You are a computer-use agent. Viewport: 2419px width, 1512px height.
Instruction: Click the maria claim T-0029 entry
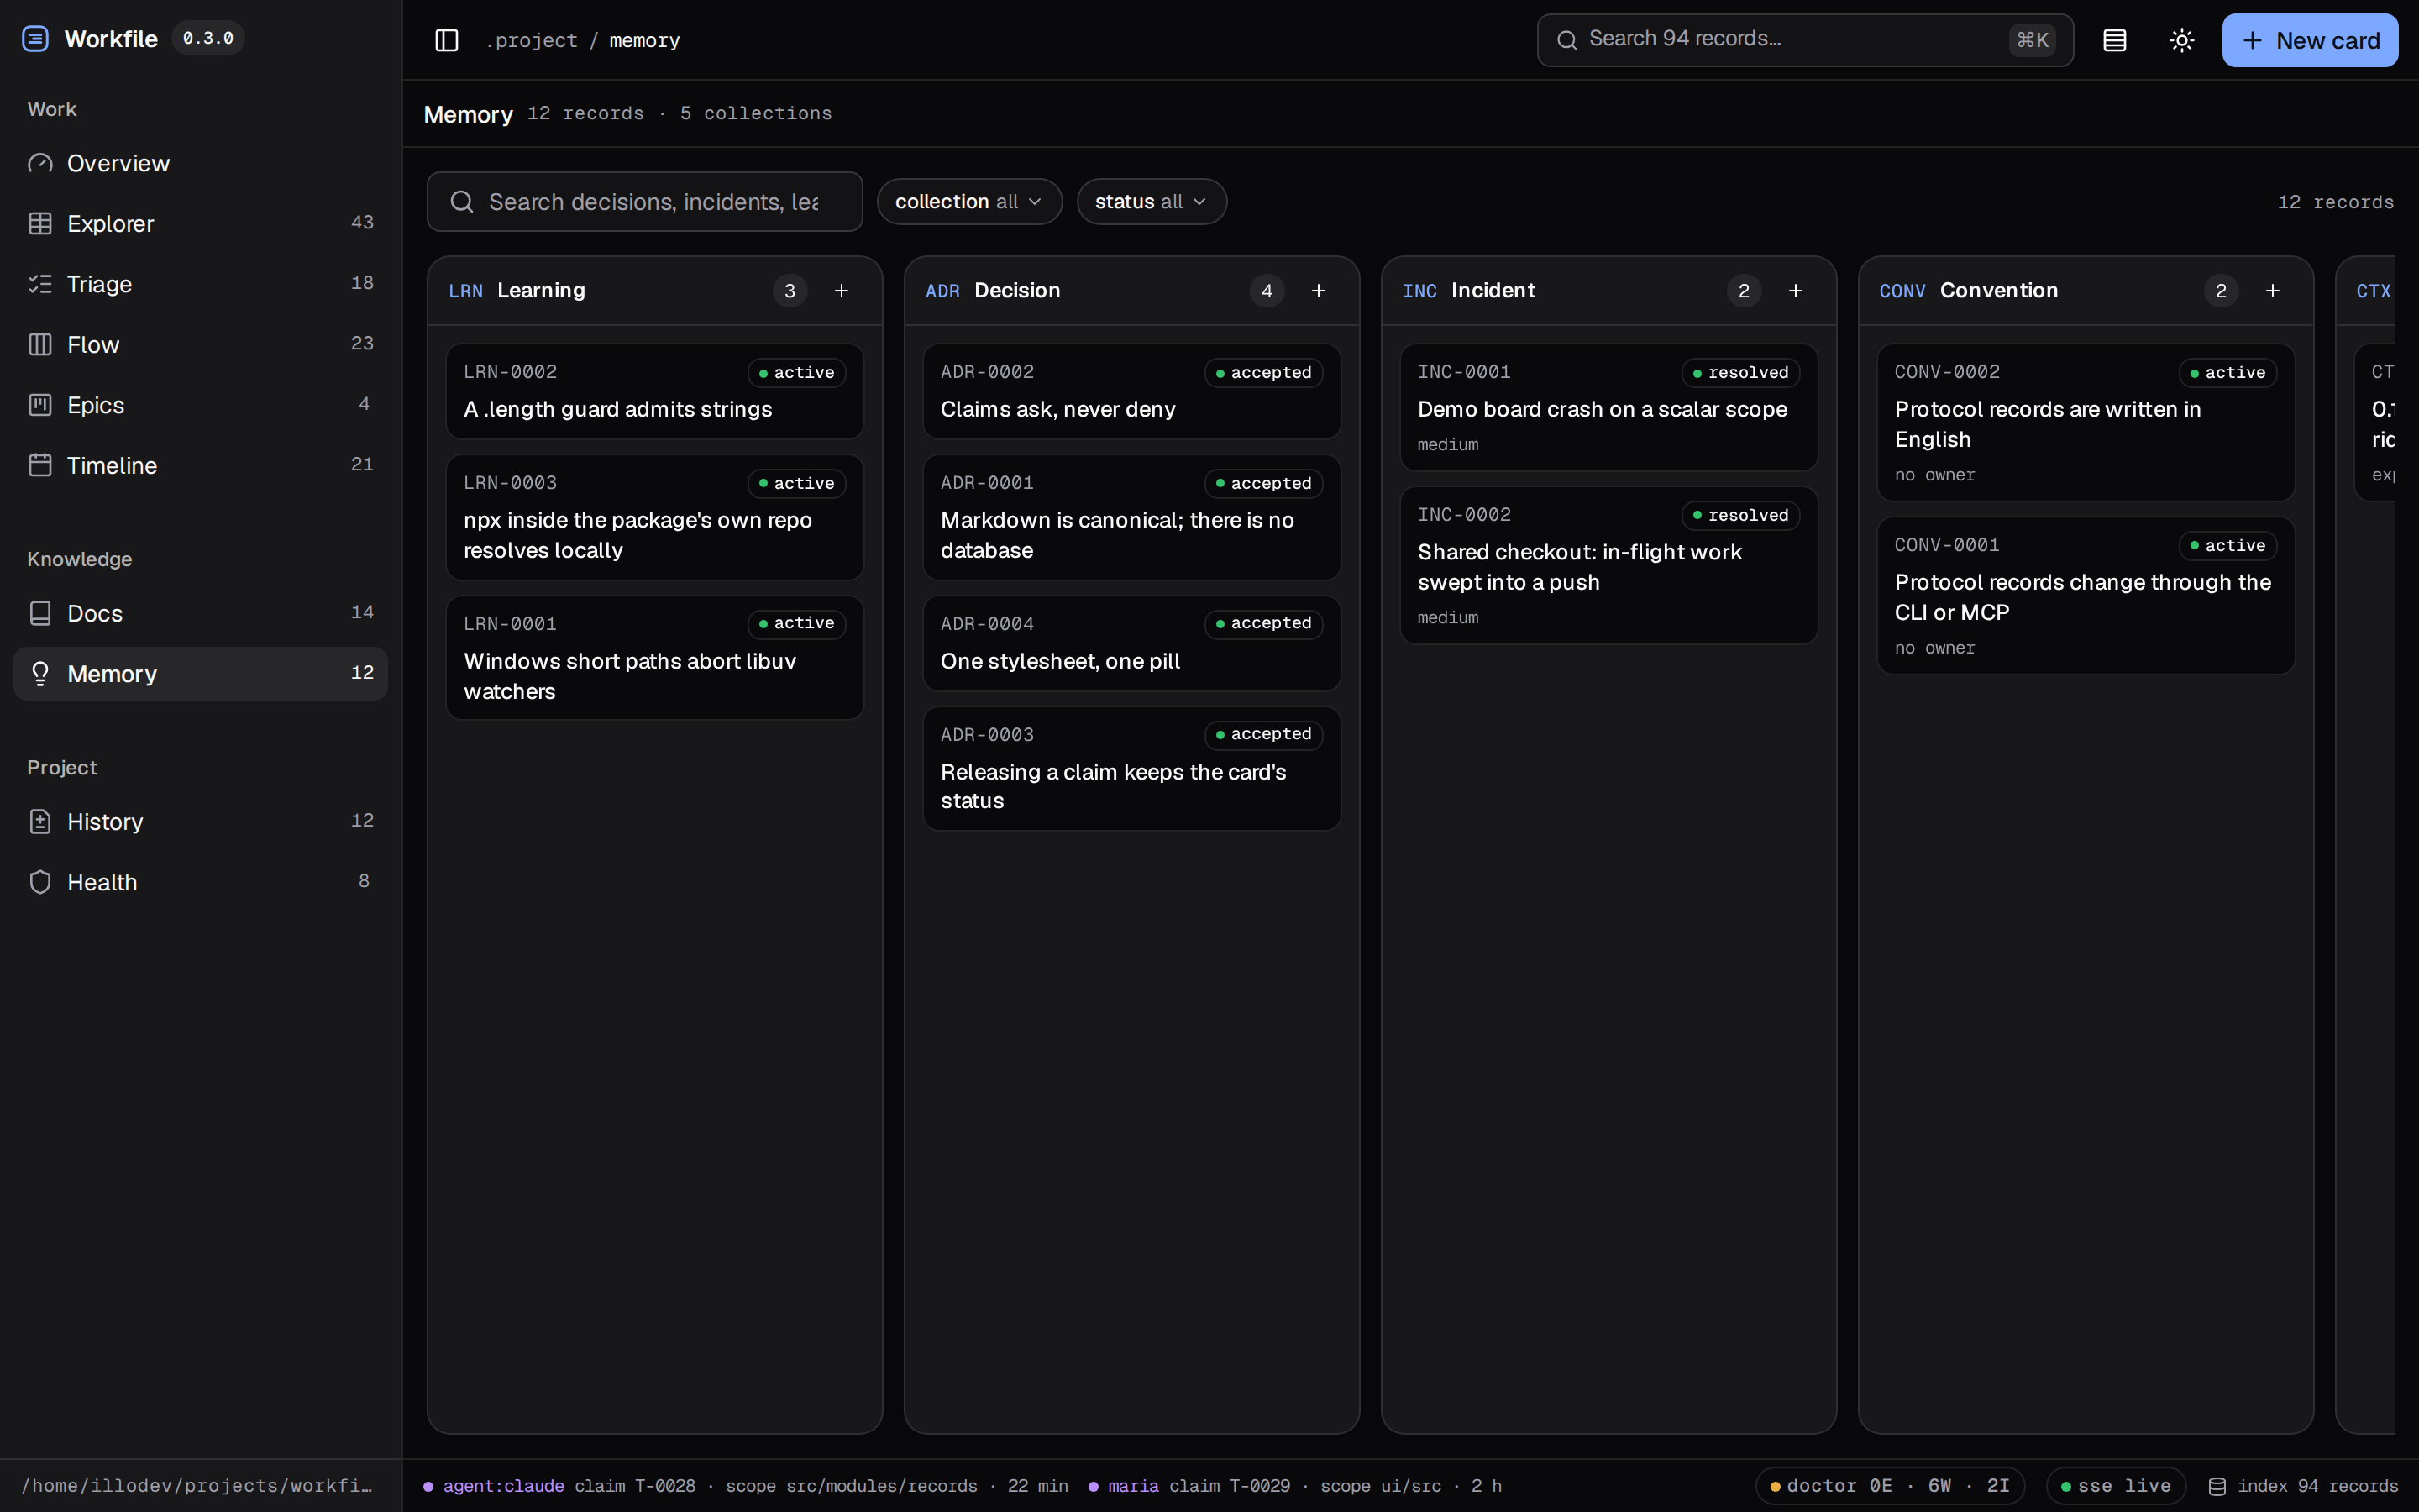[1294, 1486]
